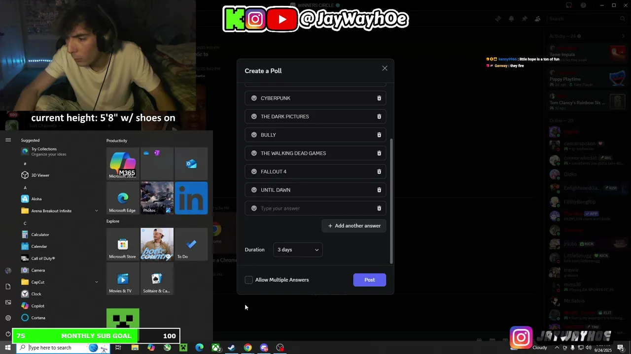The width and height of the screenshot is (631, 354).
Task: Expand the Start menu hamburger
Action: coord(8,140)
